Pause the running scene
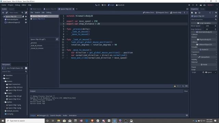This screenshot has height=123, width=219. tap(193, 5)
